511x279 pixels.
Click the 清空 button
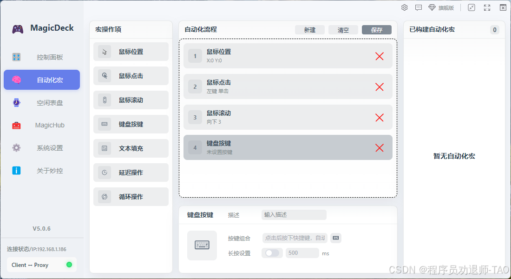343,30
